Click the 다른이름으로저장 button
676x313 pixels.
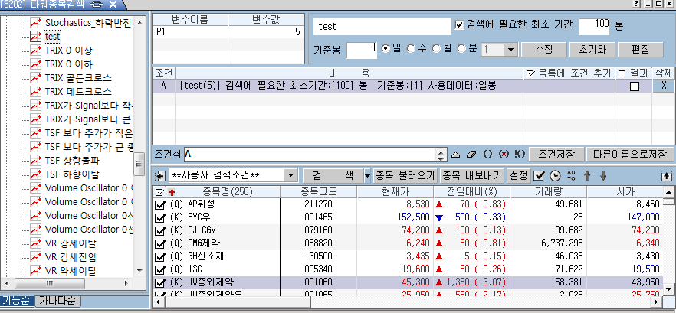630,154
